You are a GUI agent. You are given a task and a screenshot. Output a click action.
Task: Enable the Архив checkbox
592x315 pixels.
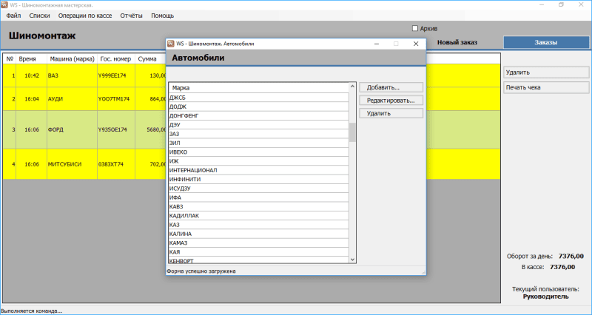tap(415, 28)
